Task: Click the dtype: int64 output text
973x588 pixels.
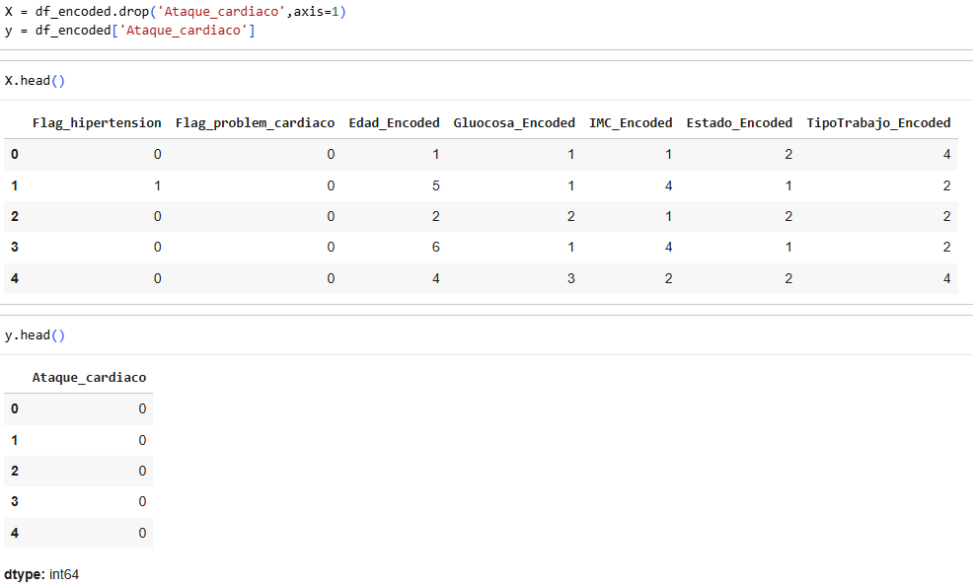Action: tap(41, 574)
